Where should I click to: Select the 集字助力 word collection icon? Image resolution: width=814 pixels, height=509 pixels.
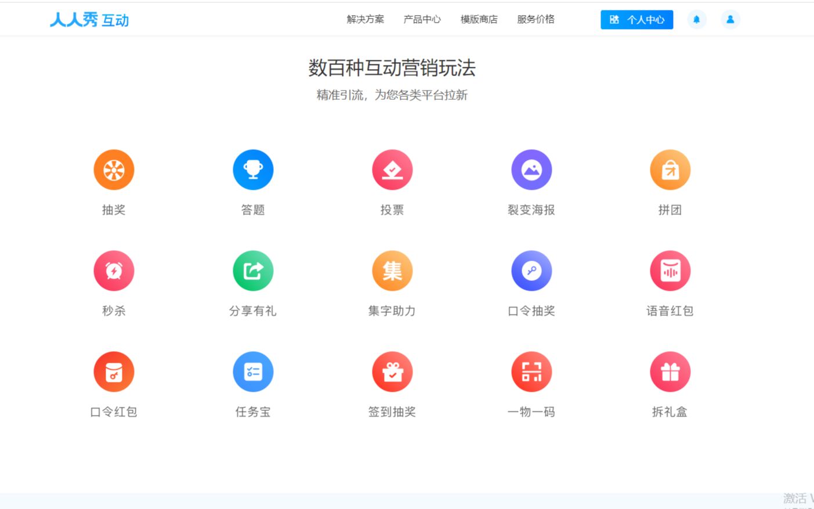(x=392, y=270)
